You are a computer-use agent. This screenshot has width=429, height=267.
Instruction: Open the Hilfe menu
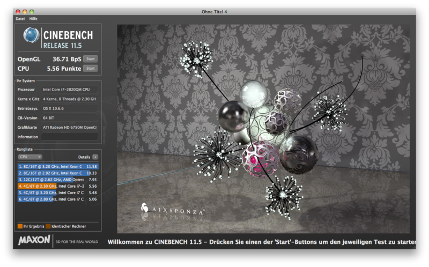(33, 19)
